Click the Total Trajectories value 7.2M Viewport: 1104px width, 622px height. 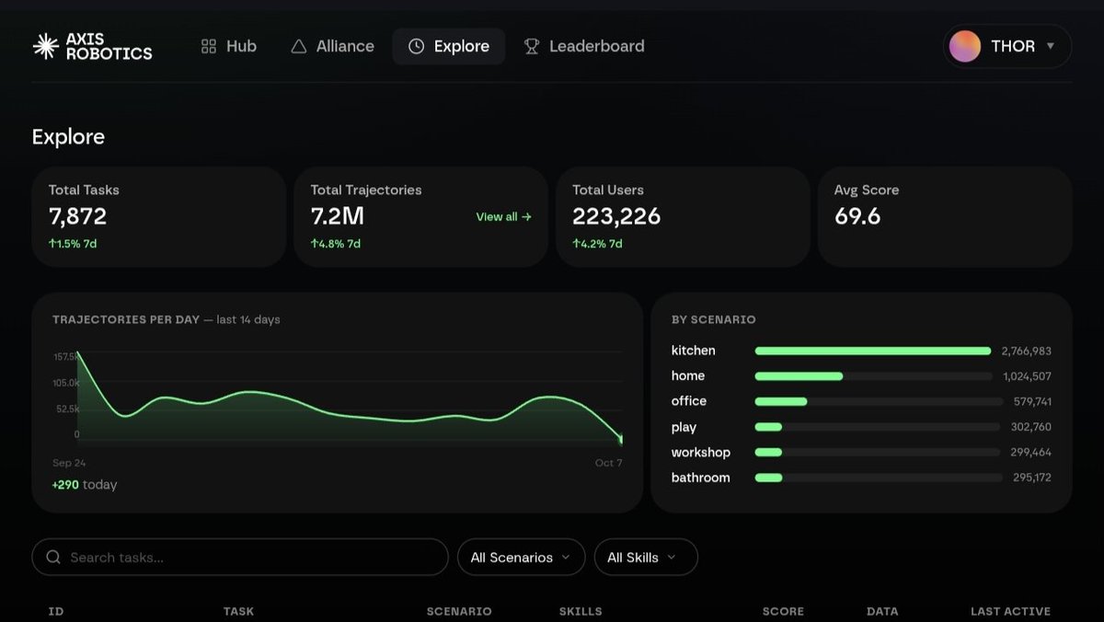pyautogui.click(x=337, y=216)
